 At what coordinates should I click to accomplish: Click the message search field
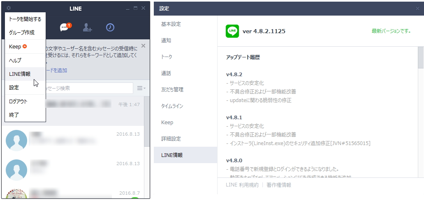(x=89, y=88)
